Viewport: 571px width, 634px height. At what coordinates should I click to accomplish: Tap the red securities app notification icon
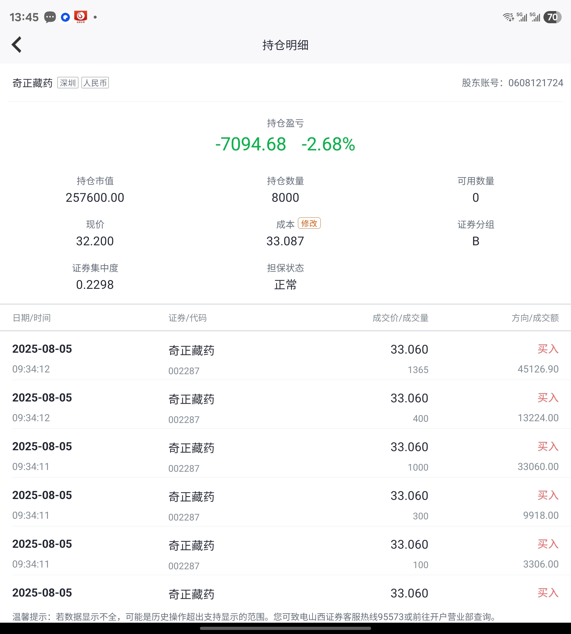click(81, 17)
